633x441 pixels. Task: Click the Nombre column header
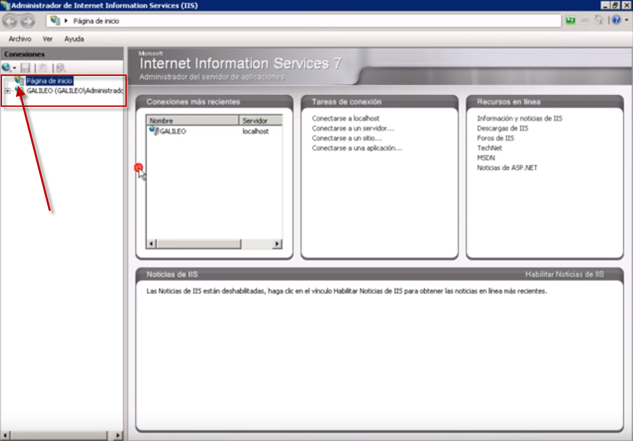pyautogui.click(x=193, y=121)
